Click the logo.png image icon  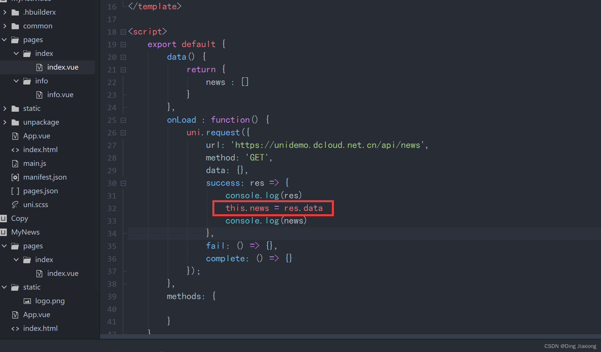tap(27, 301)
